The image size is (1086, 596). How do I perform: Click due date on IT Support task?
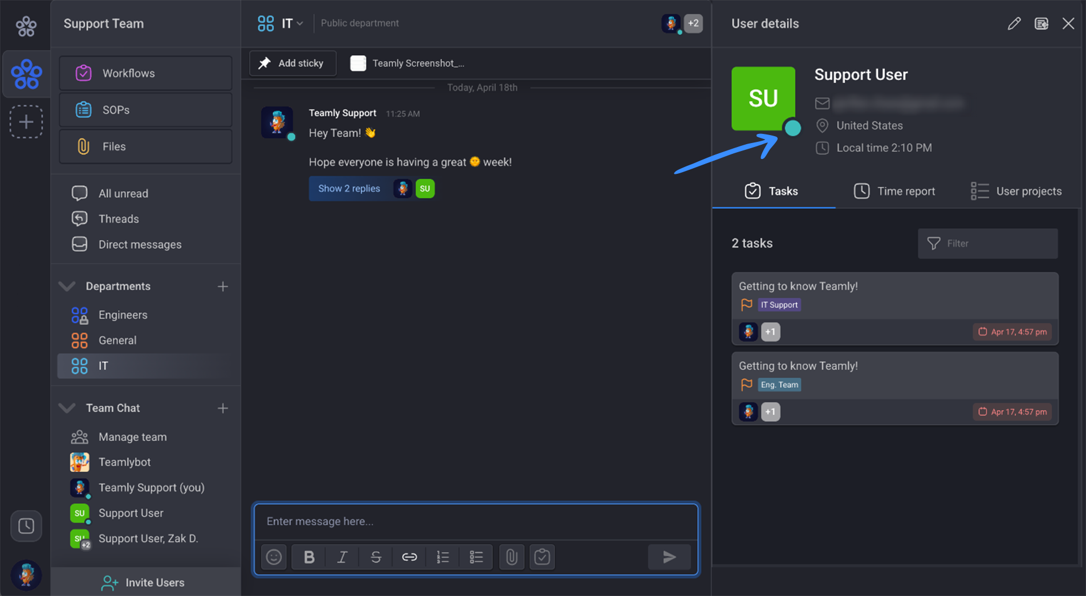[x=1012, y=332]
